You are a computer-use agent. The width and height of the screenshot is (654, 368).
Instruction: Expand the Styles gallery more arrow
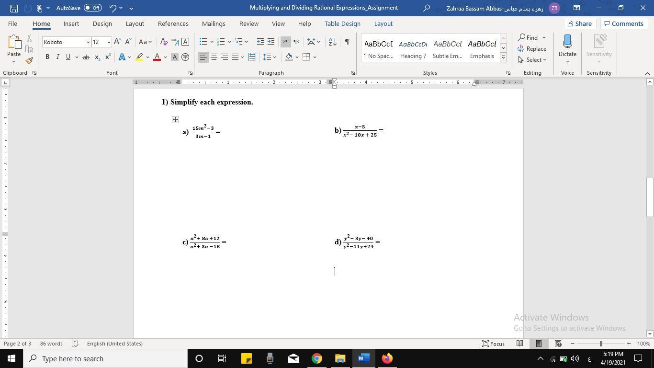[x=503, y=57]
